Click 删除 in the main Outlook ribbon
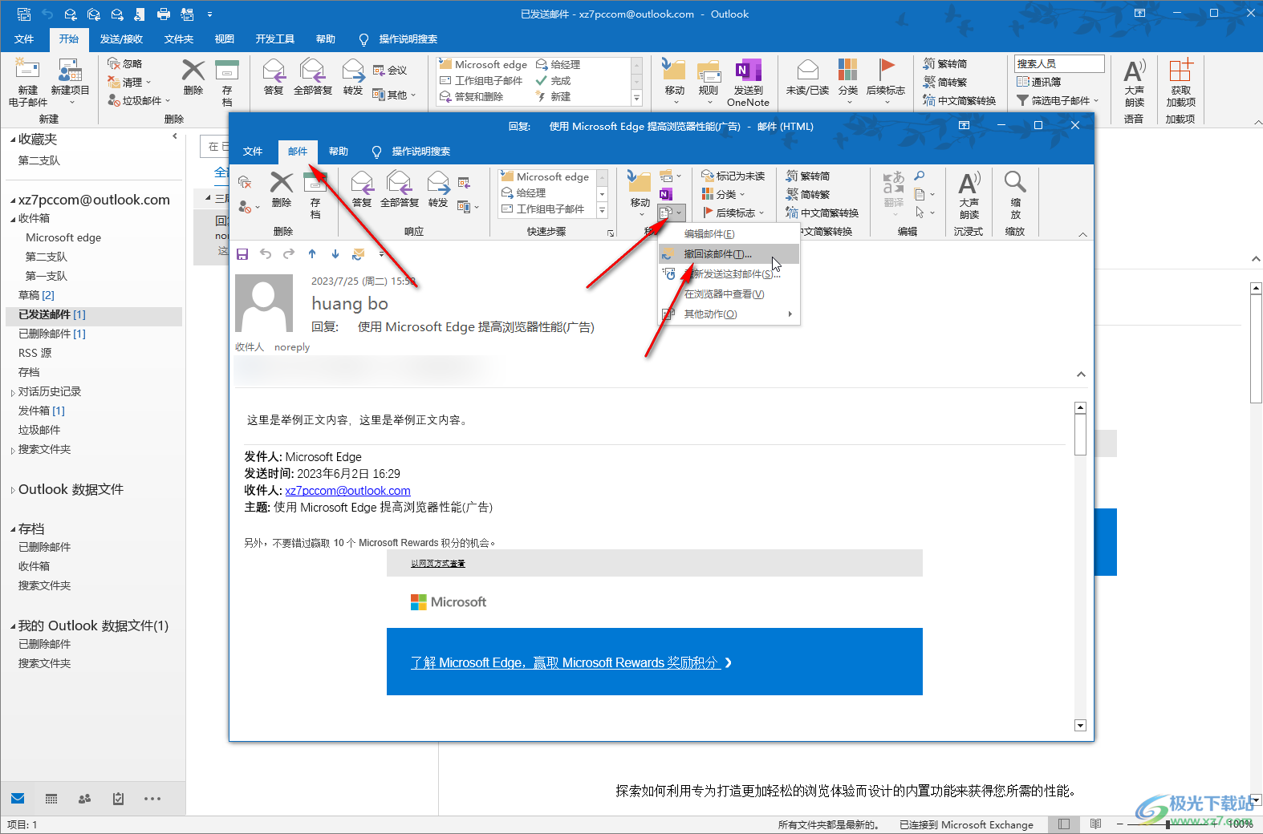The height and width of the screenshot is (834, 1263). pyautogui.click(x=193, y=78)
